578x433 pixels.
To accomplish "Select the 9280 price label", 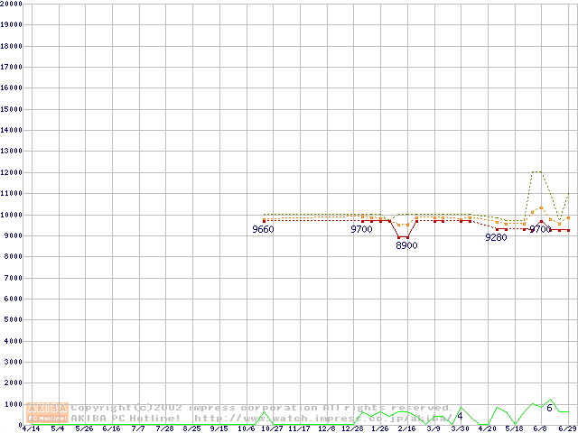I will (x=496, y=238).
